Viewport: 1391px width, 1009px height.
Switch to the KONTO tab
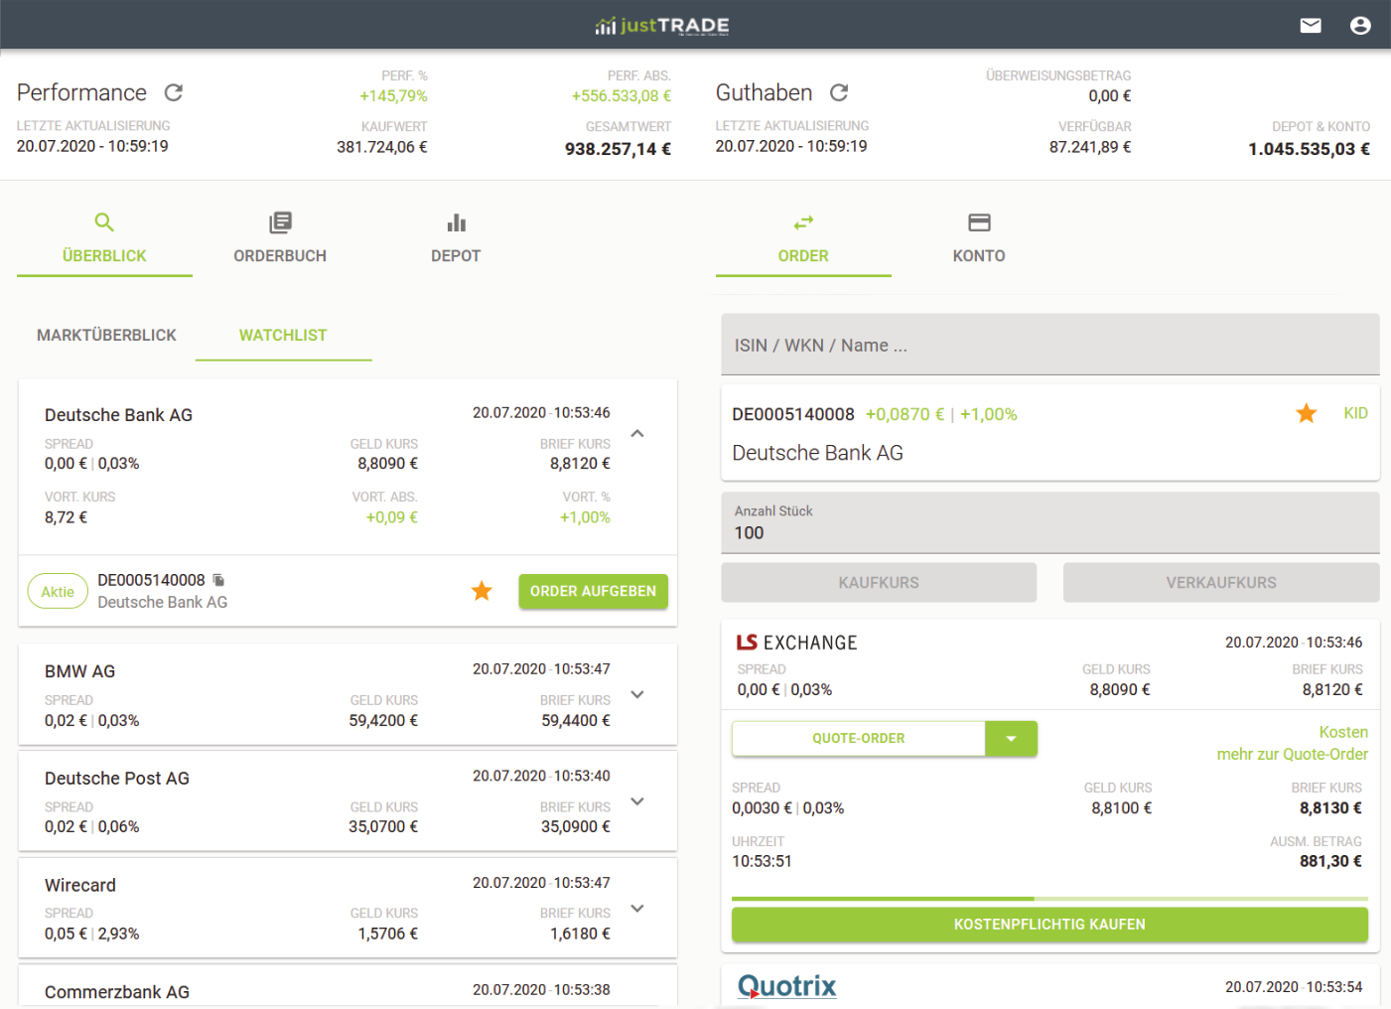(x=979, y=239)
